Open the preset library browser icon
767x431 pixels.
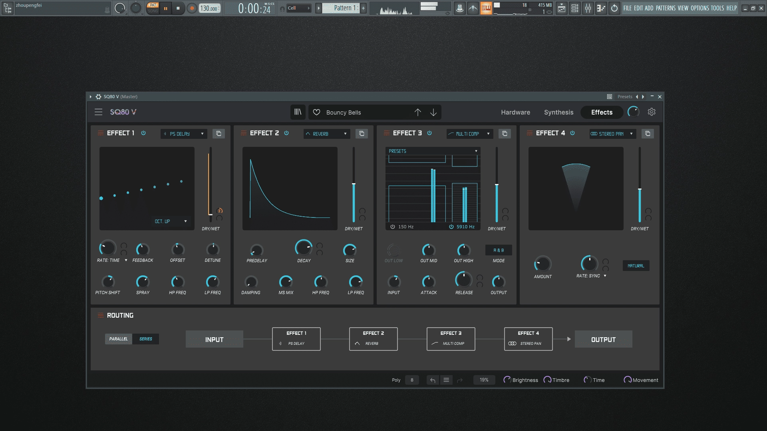298,112
